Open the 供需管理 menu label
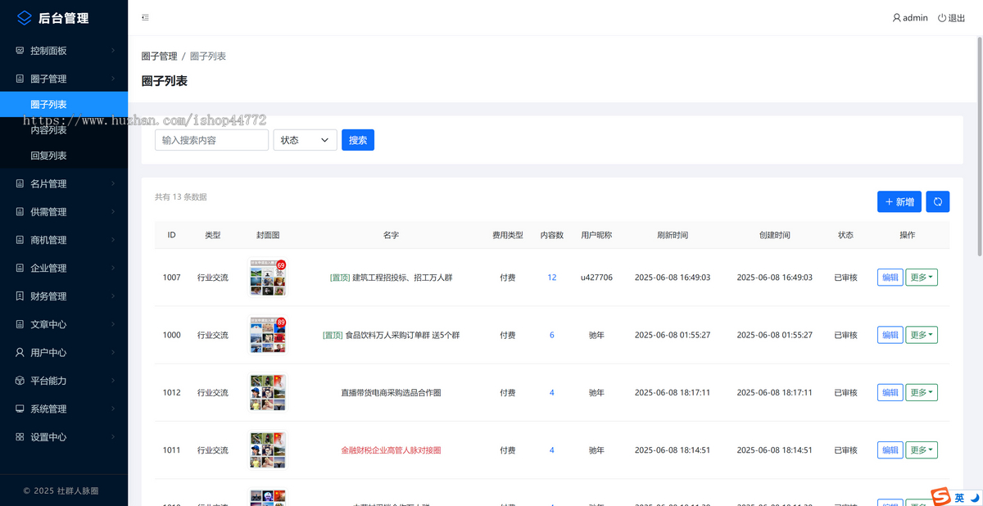Viewport: 983px width, 506px height. pos(48,212)
